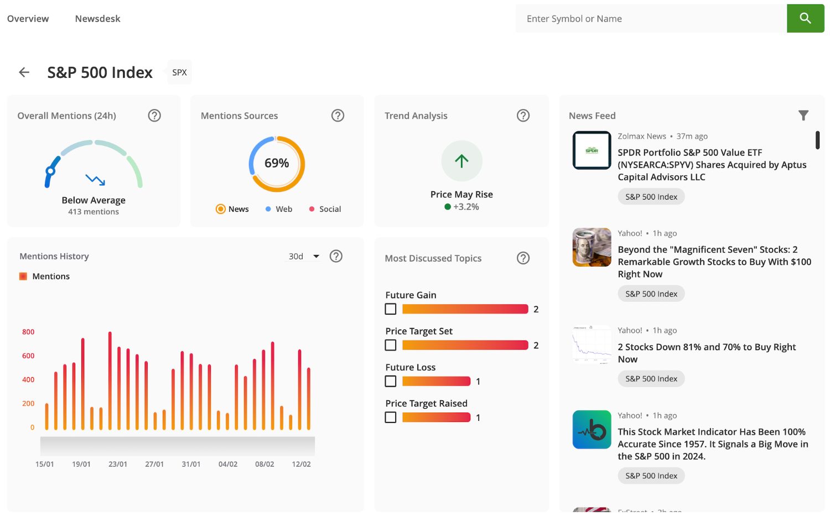Click the Future Gain gradient bar
The width and height of the screenshot is (830, 517).
[465, 309]
